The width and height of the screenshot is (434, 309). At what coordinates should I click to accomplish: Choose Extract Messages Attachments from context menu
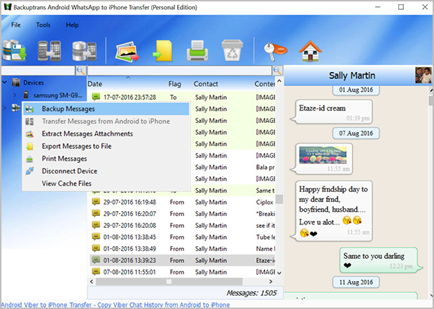click(x=86, y=134)
